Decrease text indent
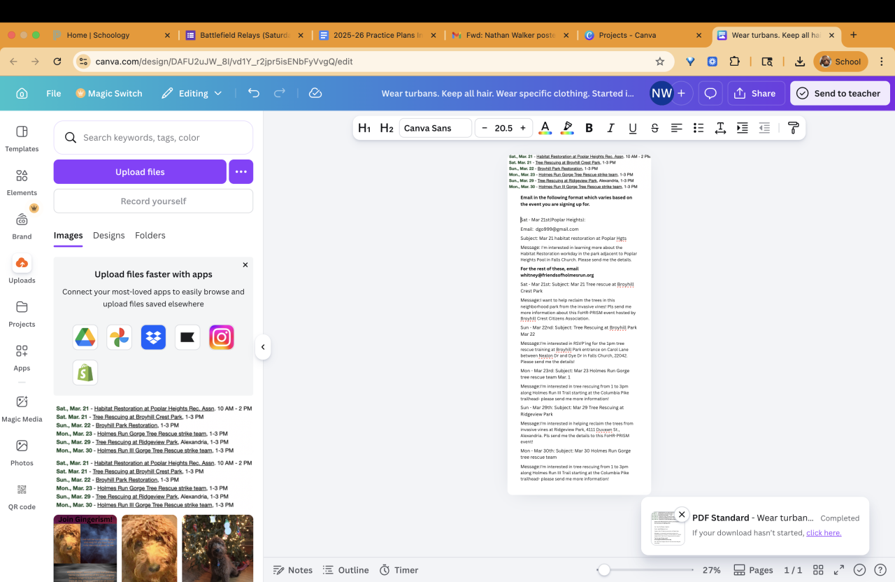895x582 pixels. click(x=765, y=128)
